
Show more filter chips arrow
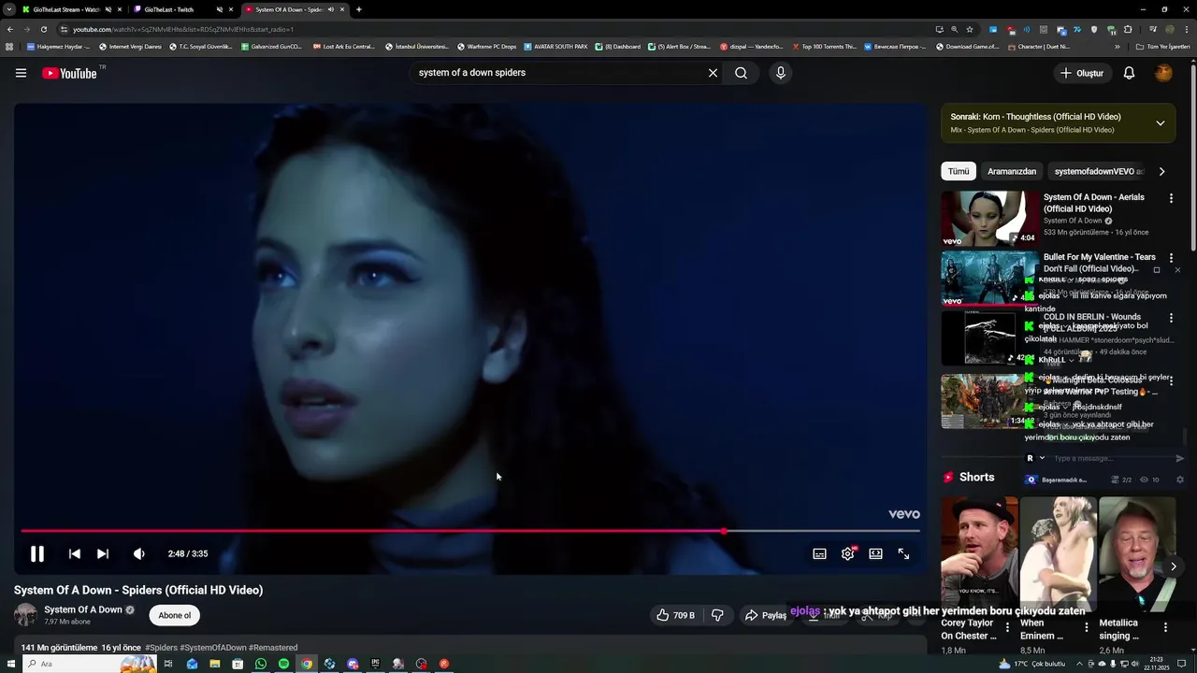click(x=1161, y=171)
